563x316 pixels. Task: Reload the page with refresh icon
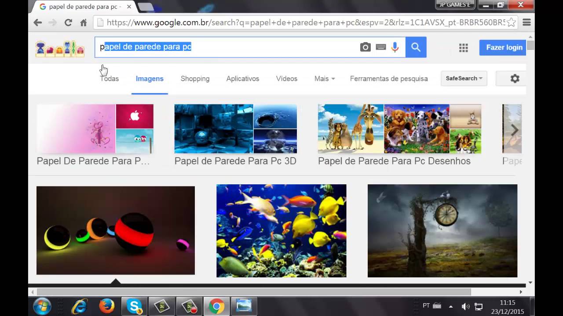pos(68,22)
